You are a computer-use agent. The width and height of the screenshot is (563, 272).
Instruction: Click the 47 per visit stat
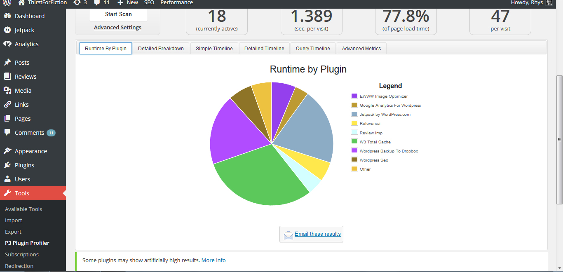tap(500, 21)
